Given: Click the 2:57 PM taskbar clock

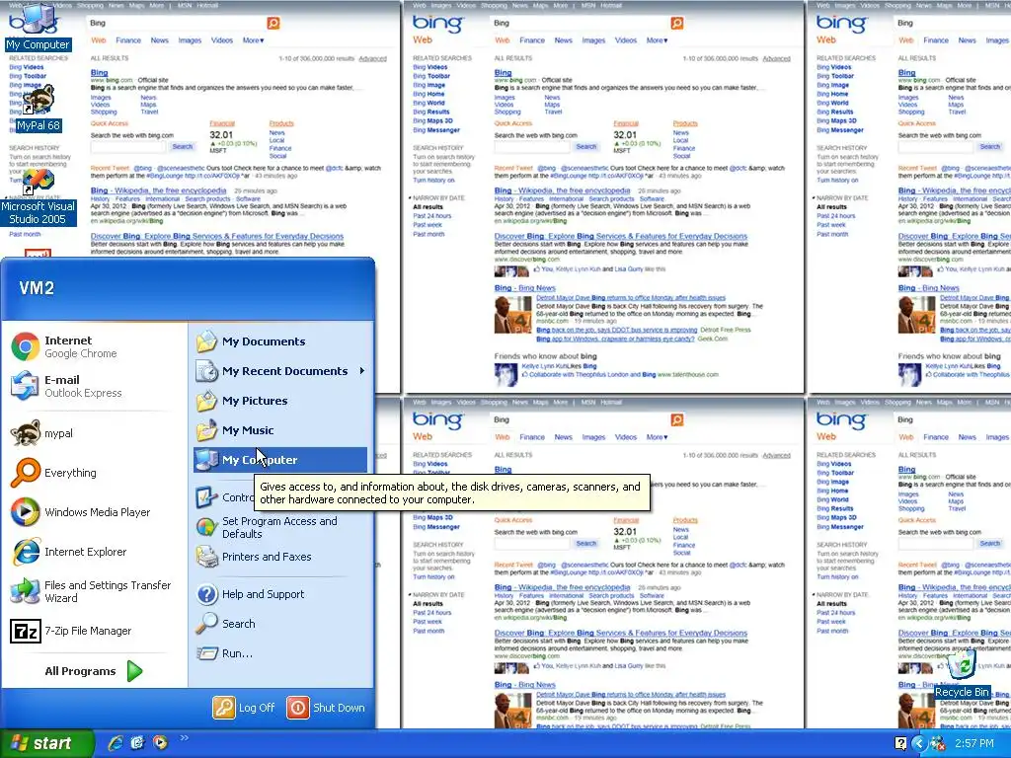Looking at the screenshot, I should pyautogui.click(x=974, y=744).
